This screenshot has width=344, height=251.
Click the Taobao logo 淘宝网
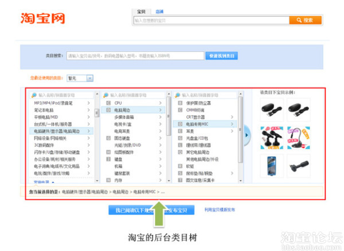(x=42, y=18)
